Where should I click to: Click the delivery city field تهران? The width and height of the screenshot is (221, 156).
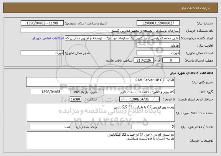coord(42,53)
